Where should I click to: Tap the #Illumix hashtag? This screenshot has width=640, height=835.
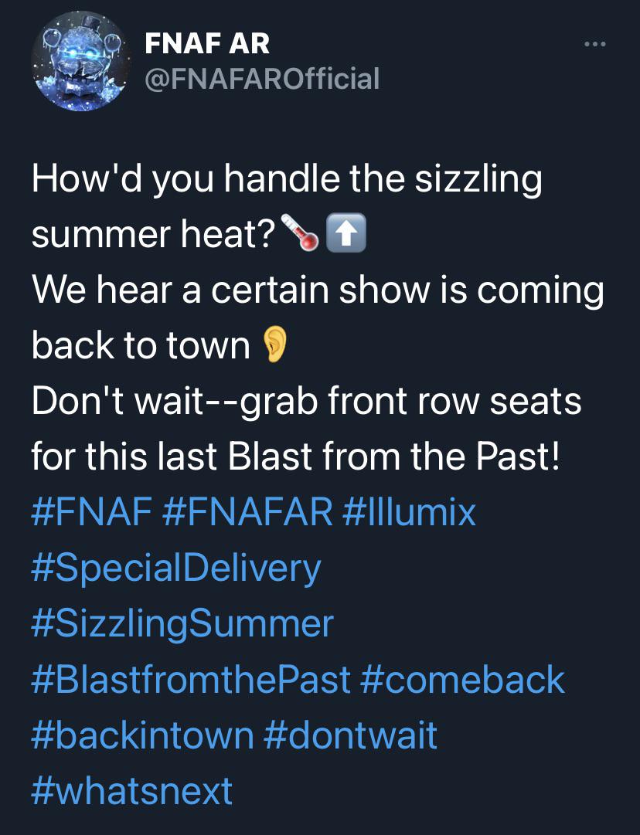pos(408,512)
